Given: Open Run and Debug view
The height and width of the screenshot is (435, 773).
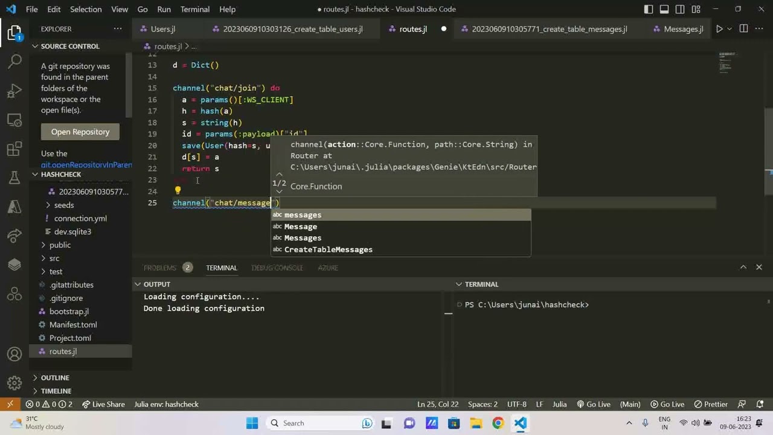Looking at the screenshot, I should tap(14, 91).
